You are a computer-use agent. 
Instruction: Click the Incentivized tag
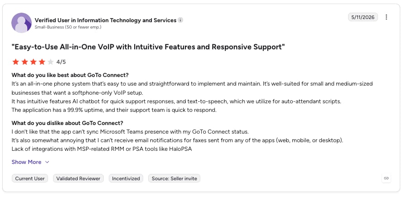[126, 178]
